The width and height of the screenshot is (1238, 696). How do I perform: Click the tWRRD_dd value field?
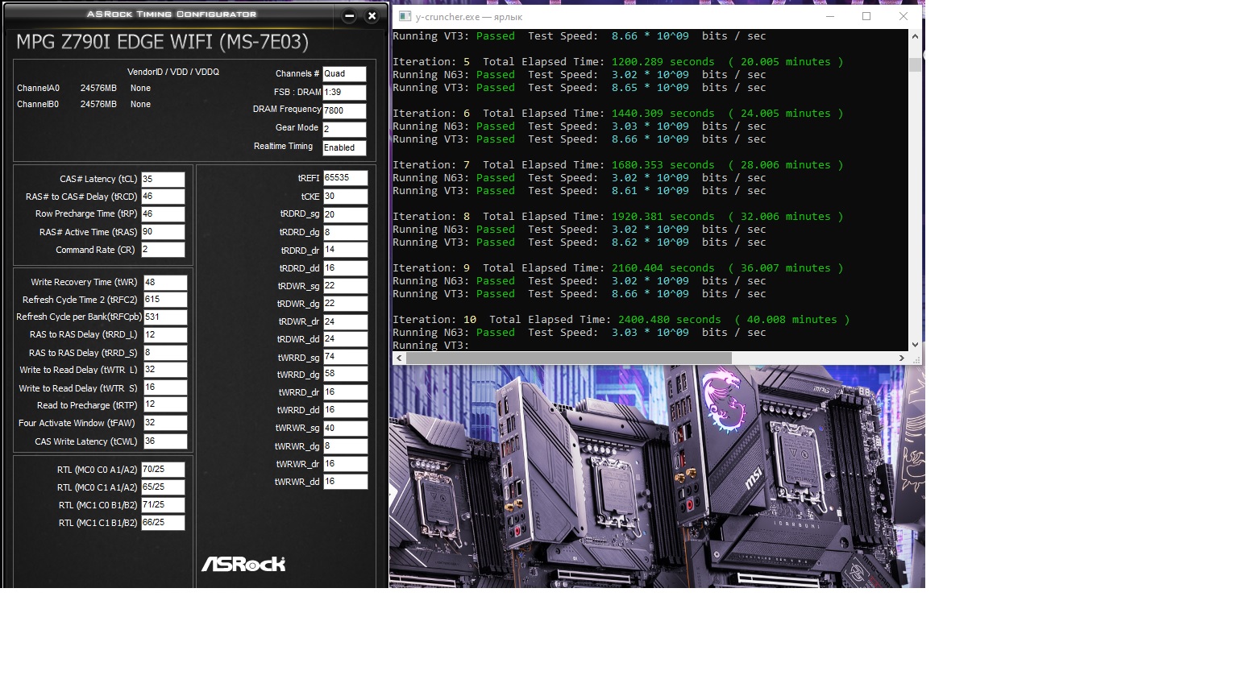(346, 410)
